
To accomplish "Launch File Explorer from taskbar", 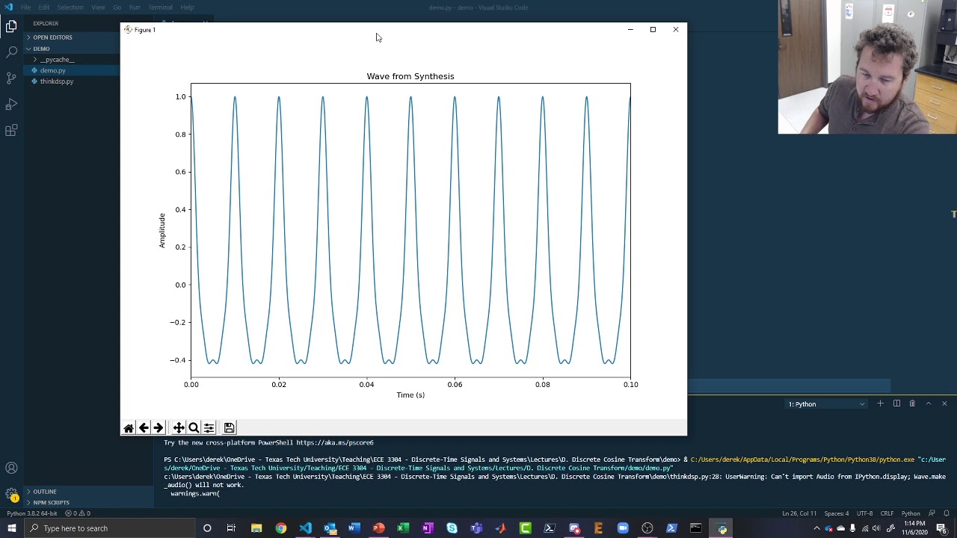I will pyautogui.click(x=256, y=528).
